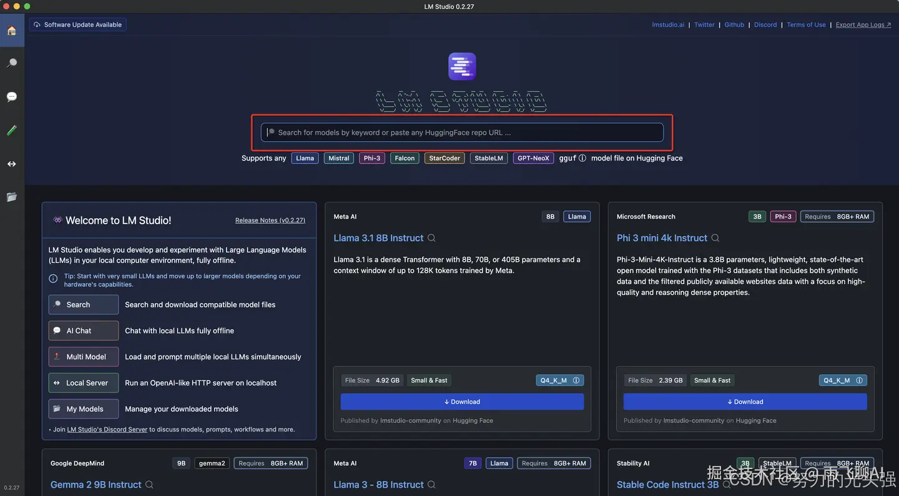Click Small & Fast tag on Phi 3 card

tap(712, 380)
